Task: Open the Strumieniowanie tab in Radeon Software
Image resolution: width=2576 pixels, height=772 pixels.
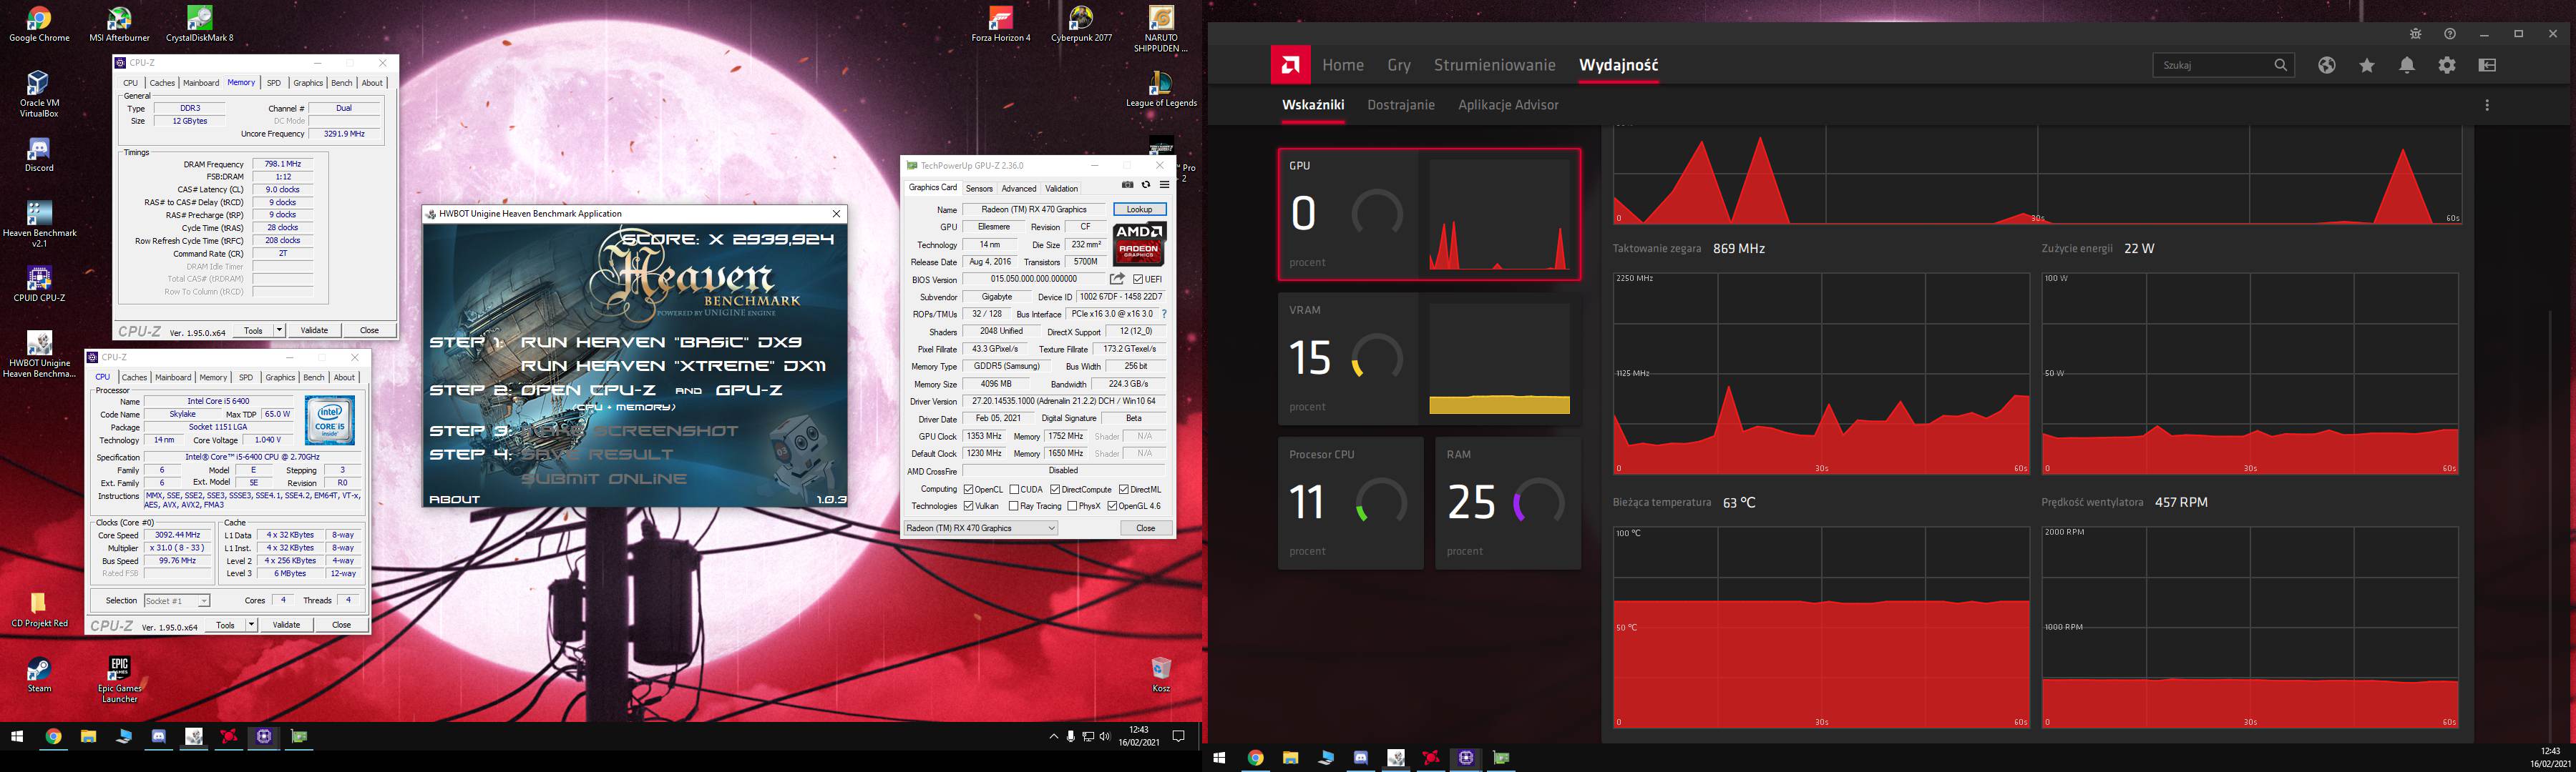Action: point(1494,65)
